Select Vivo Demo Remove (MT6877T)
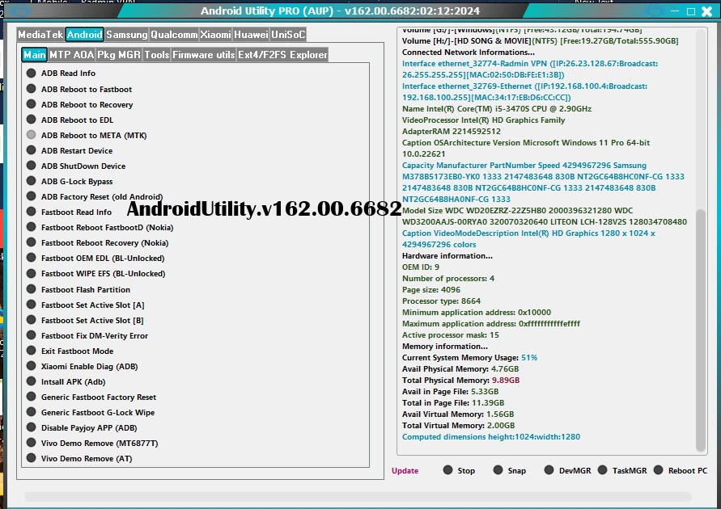 click(92, 443)
